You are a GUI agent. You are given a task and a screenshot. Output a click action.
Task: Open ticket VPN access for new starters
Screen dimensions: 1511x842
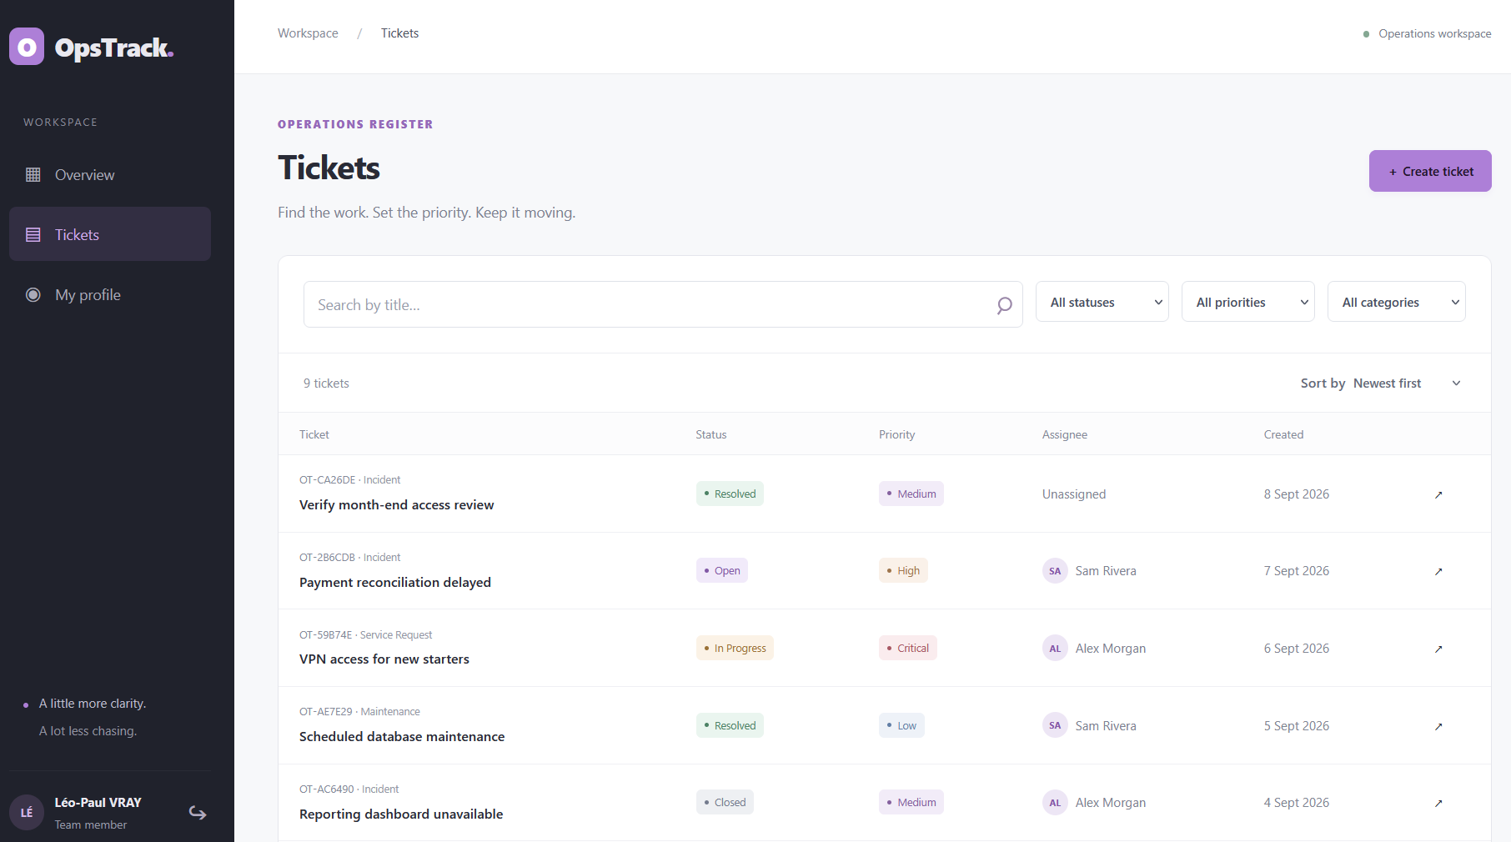[384, 659]
